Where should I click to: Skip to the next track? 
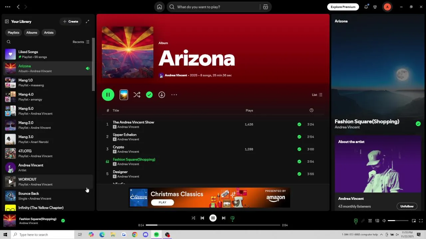tap(224, 218)
